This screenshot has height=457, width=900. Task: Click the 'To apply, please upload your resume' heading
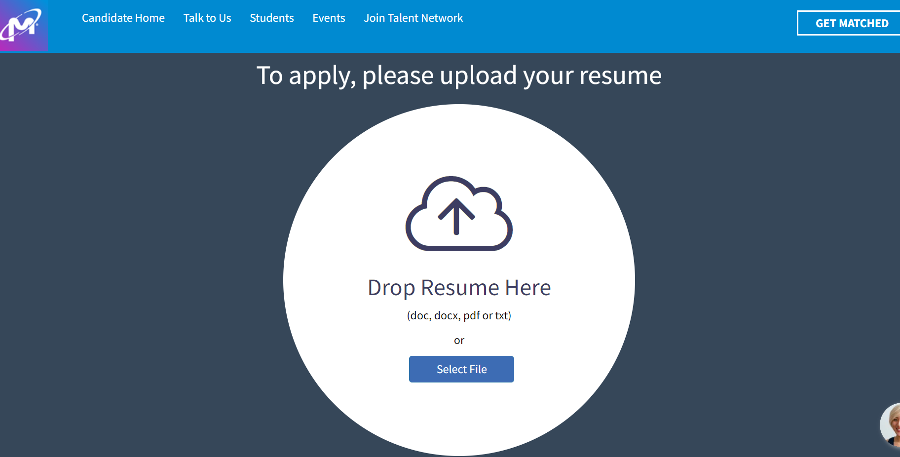(x=459, y=76)
